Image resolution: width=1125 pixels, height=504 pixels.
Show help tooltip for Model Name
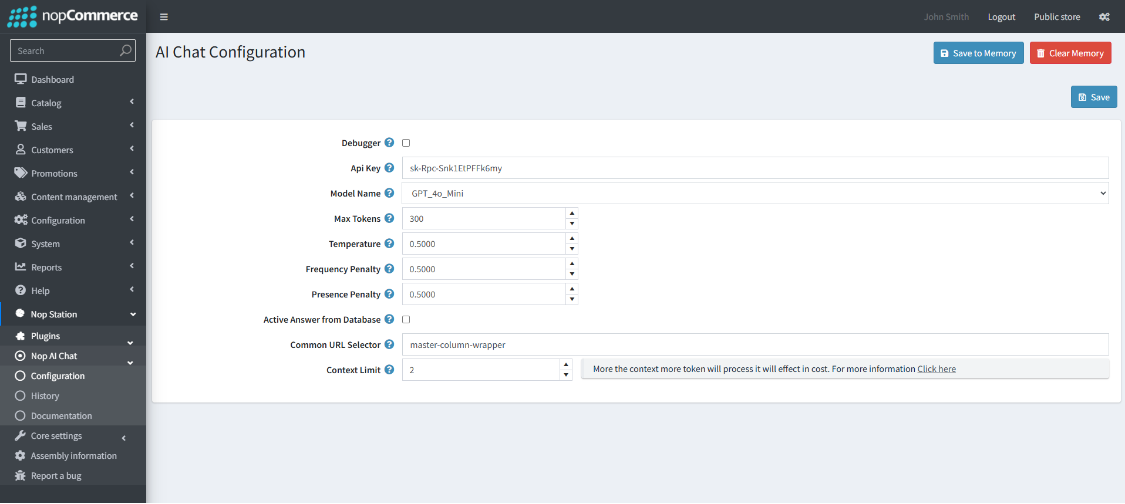(x=389, y=193)
